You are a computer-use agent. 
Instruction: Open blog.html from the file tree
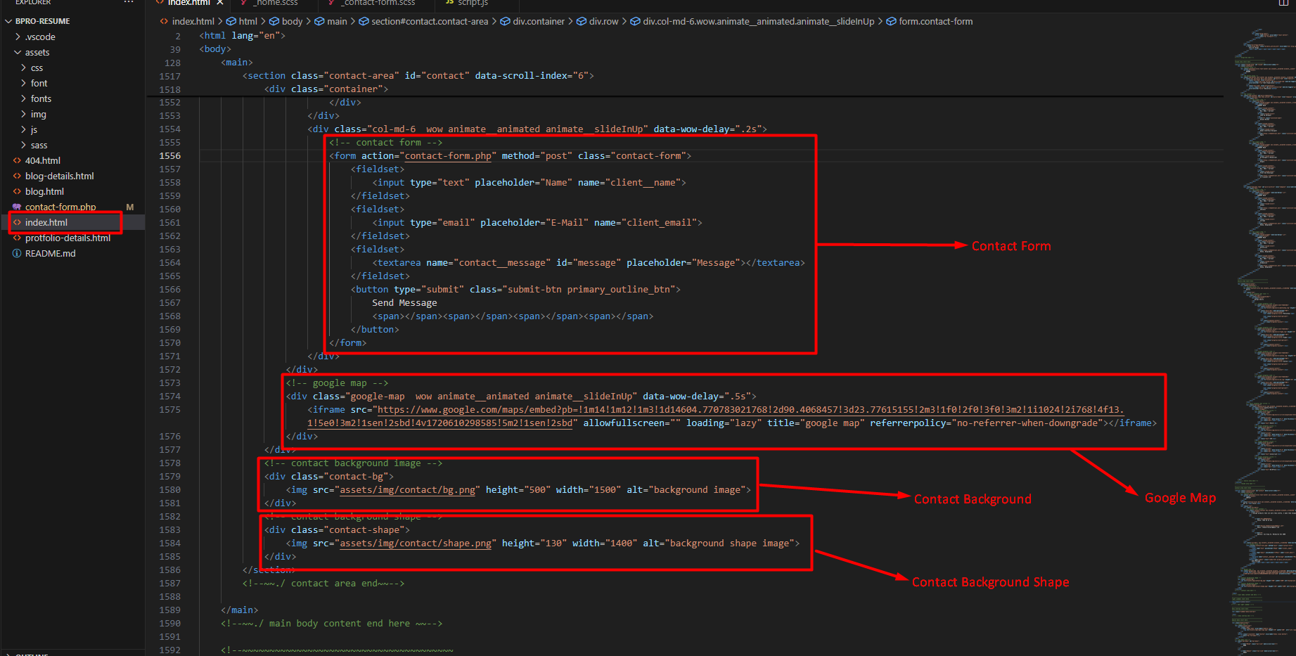pos(44,191)
